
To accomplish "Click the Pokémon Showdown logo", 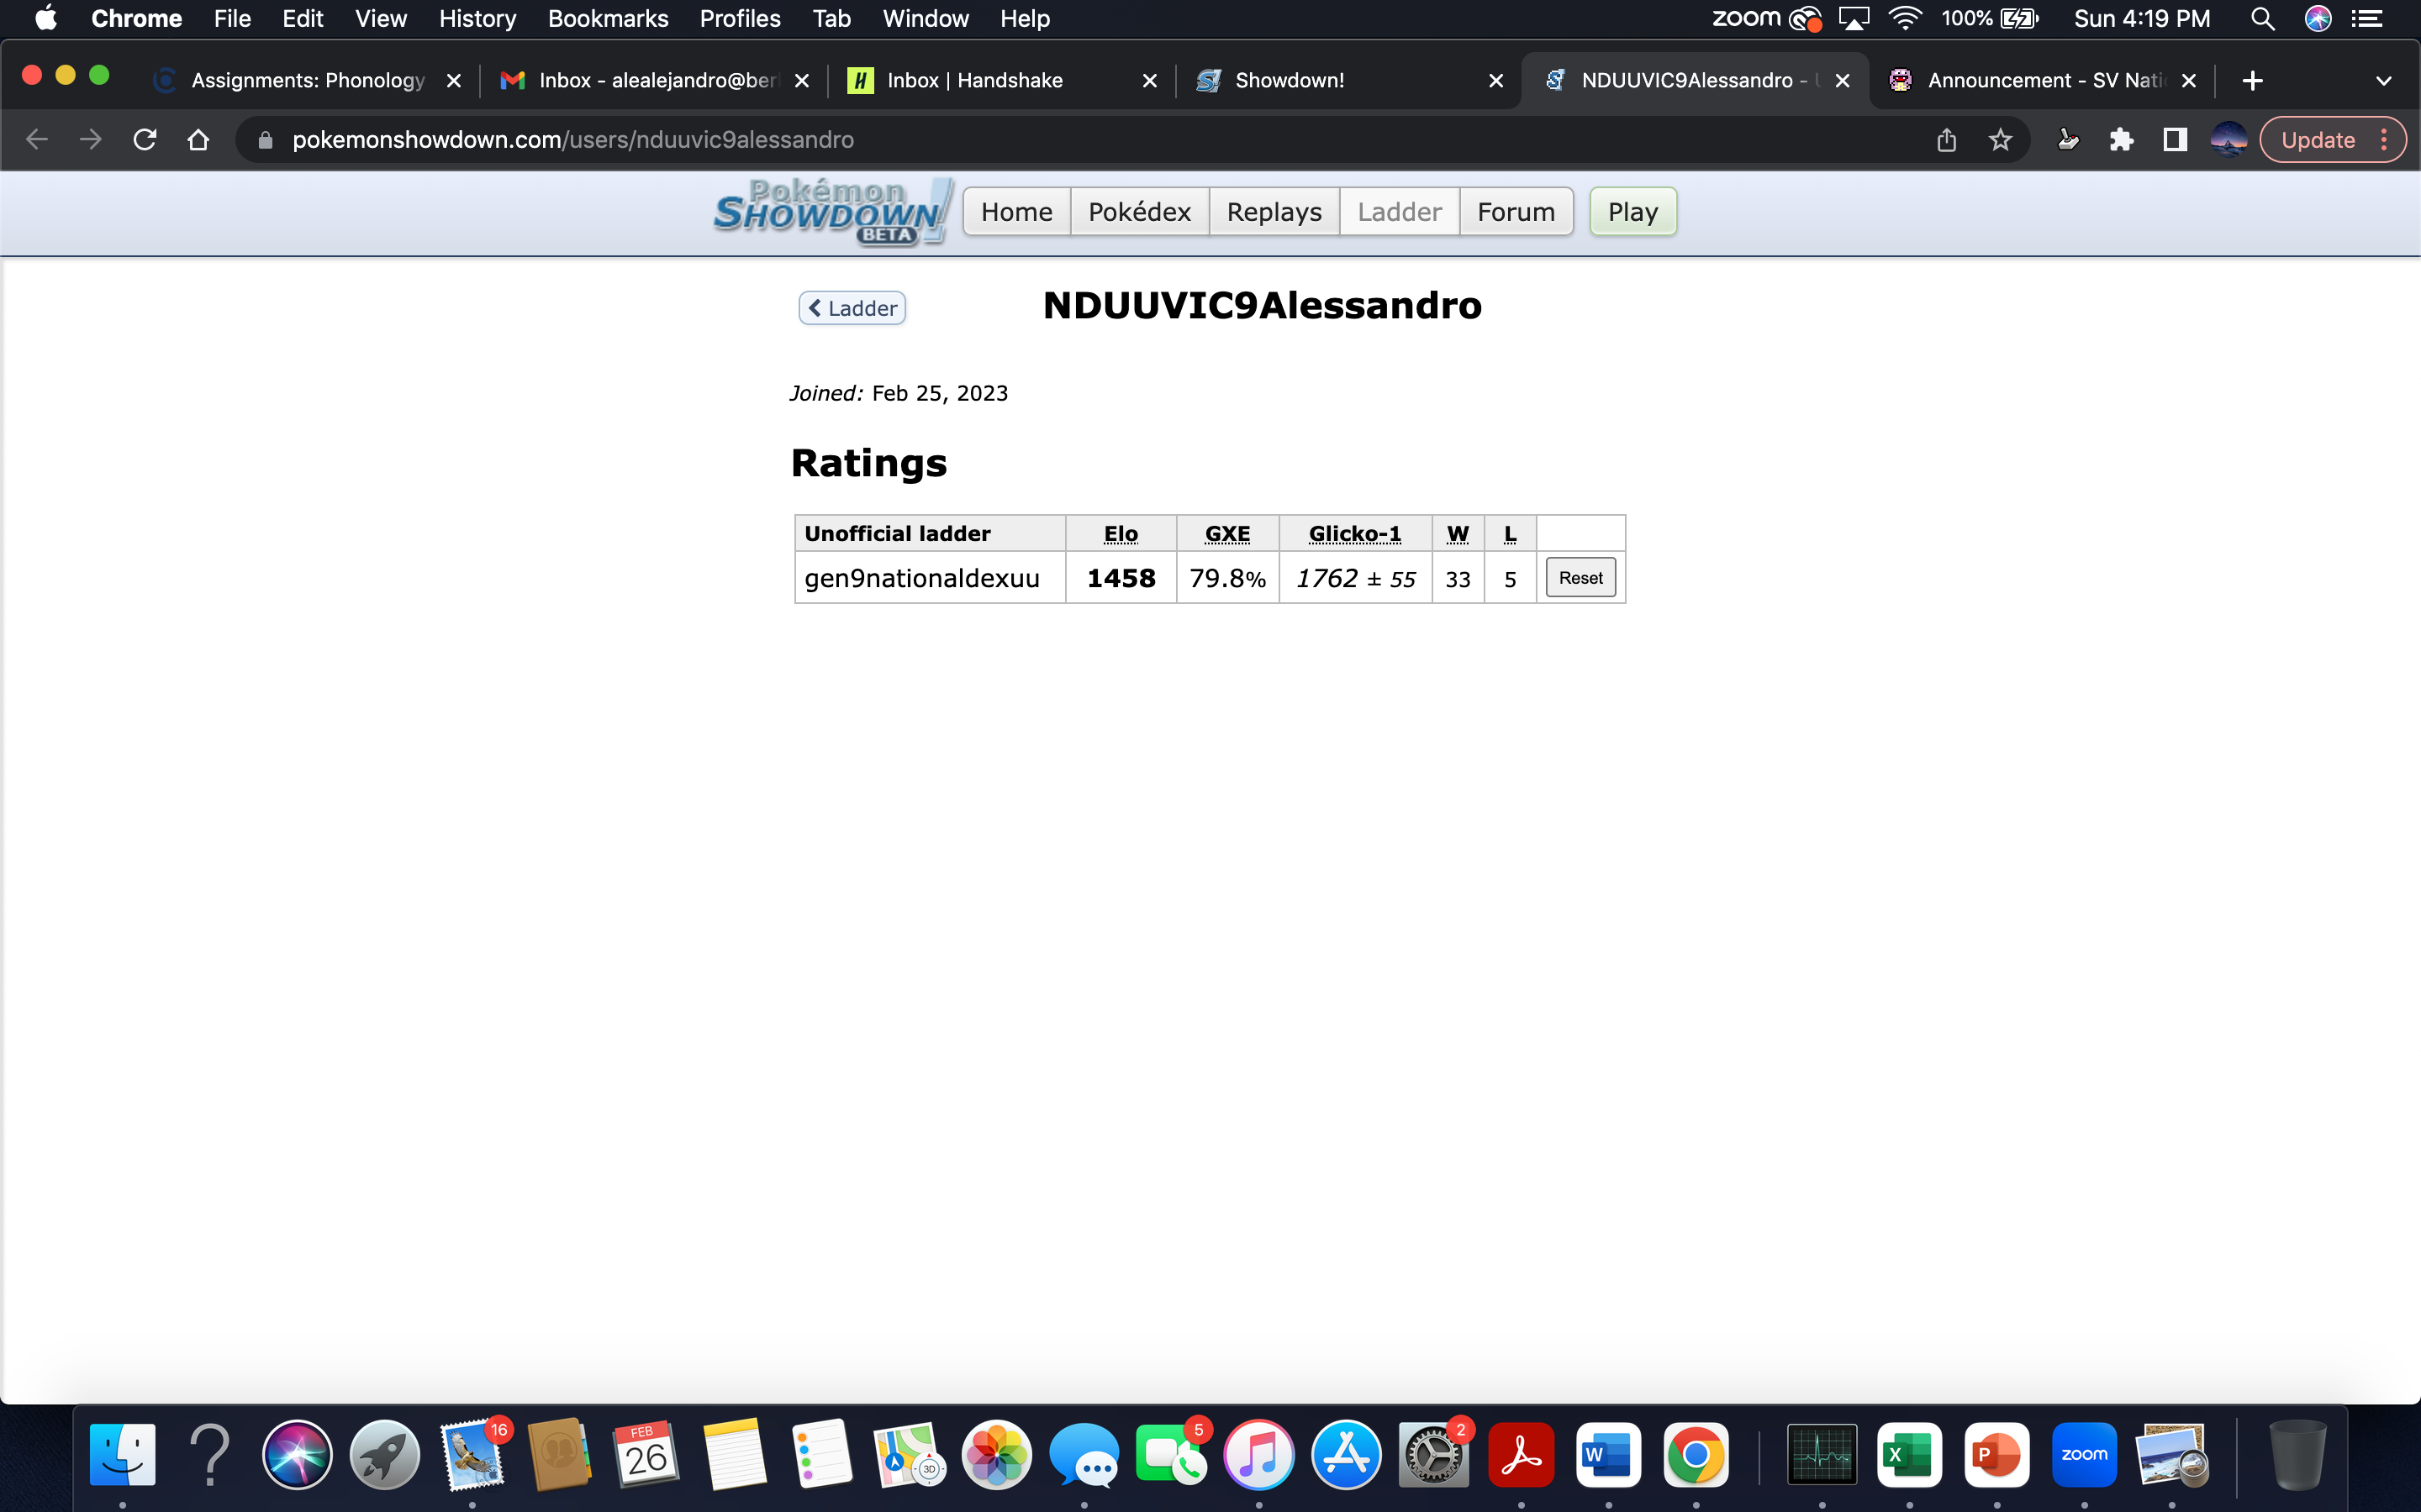I will tap(831, 212).
